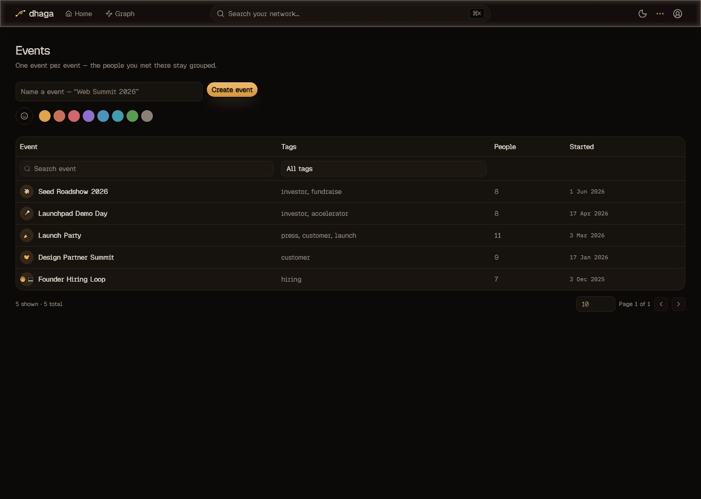
Task: Go to previous page chevron
Action: [661, 304]
